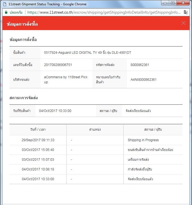Select product name 5517924-Asguard LED DIGITAL TV text
This screenshot has width=192, height=205.
tap(87, 53)
